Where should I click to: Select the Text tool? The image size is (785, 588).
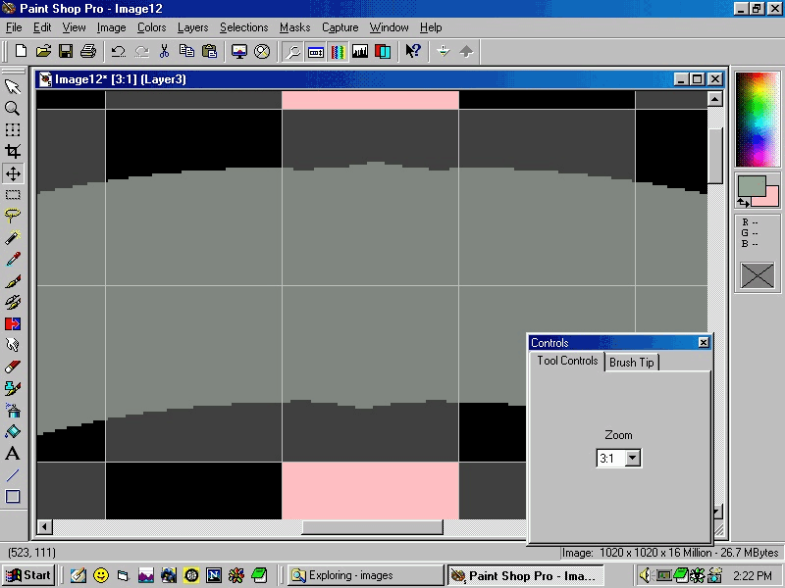(x=13, y=454)
